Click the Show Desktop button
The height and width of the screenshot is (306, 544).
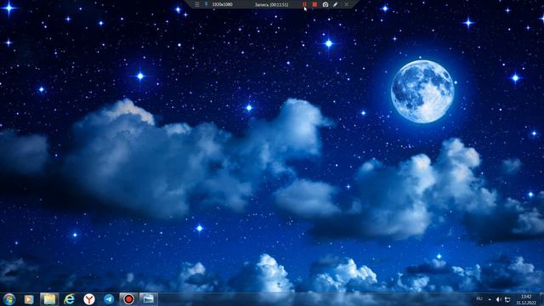pos(541,299)
